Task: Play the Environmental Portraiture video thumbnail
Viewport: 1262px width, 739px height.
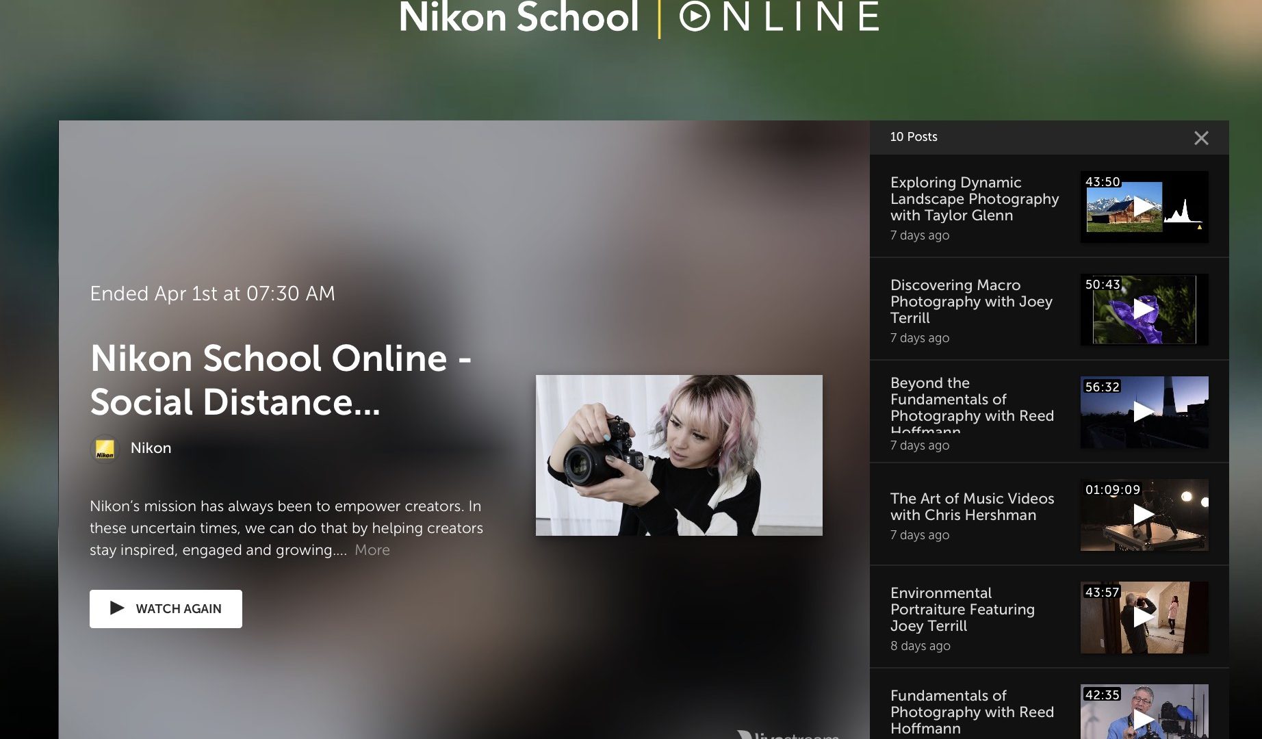Action: 1144,617
